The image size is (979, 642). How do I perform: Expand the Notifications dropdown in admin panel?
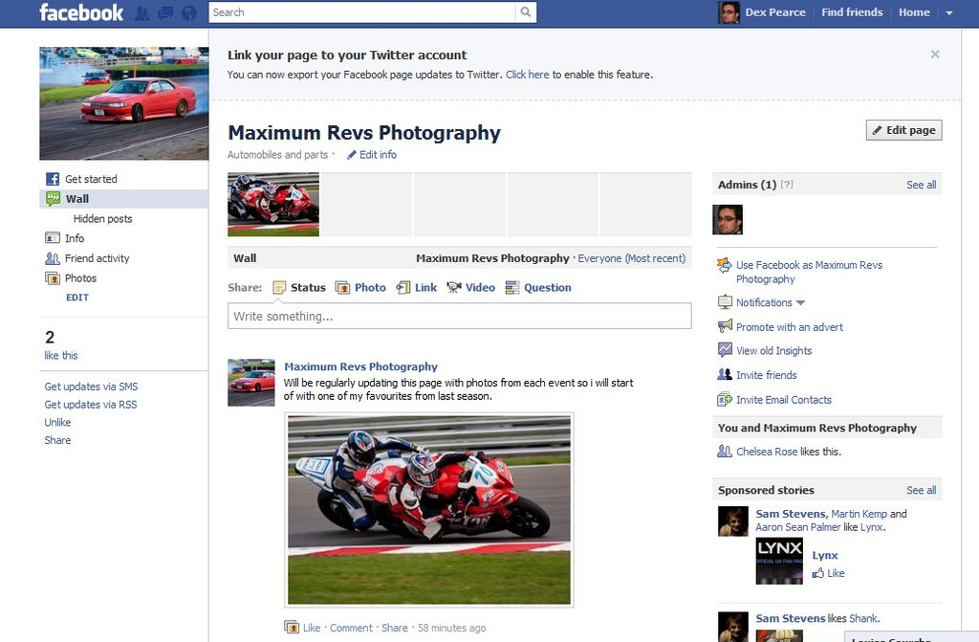(799, 303)
